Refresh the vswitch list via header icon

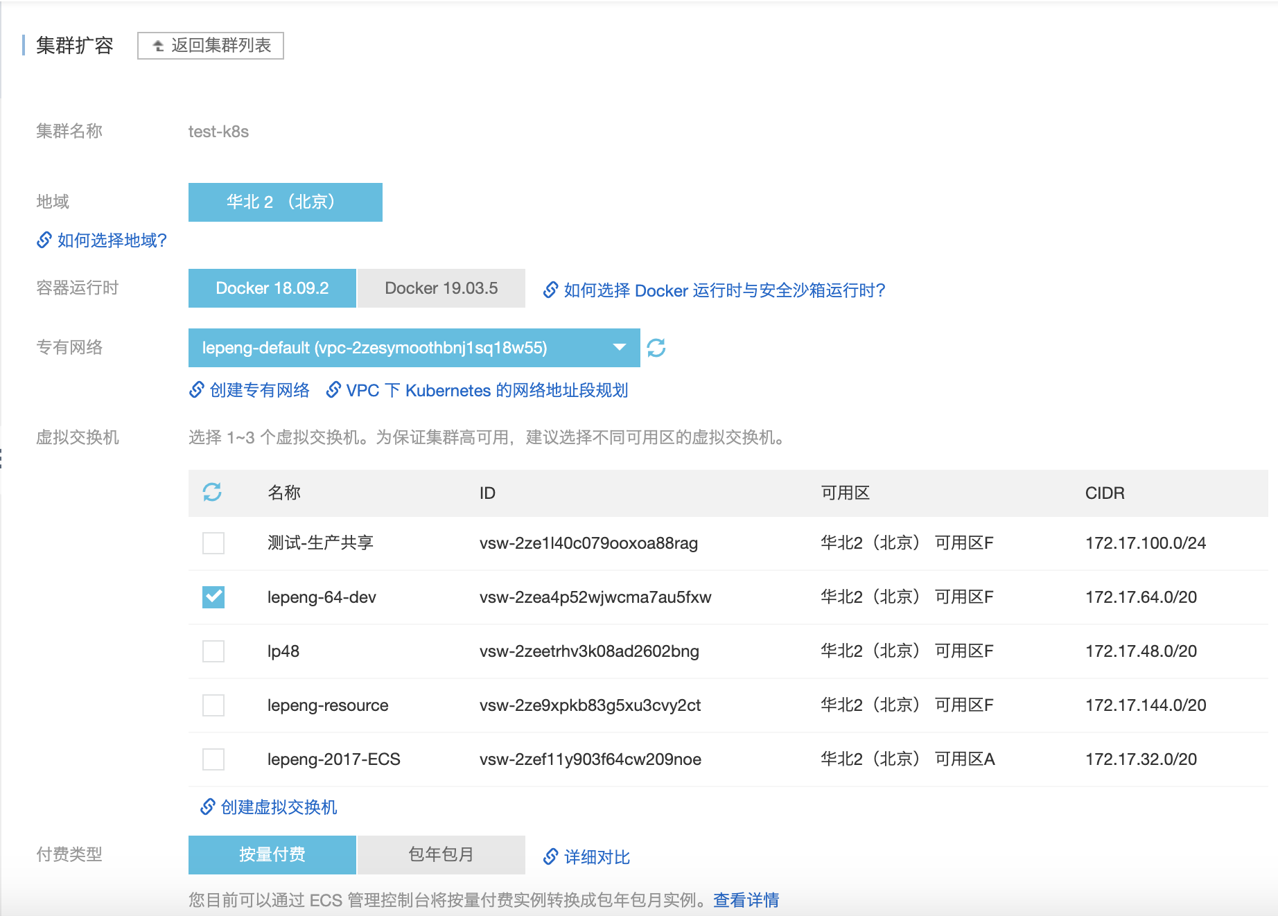[212, 492]
